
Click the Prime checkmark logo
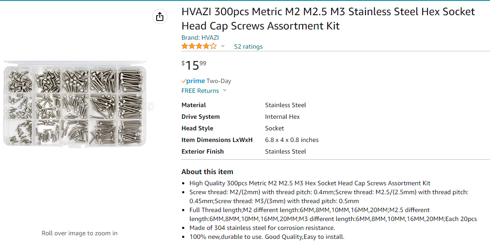coord(193,81)
